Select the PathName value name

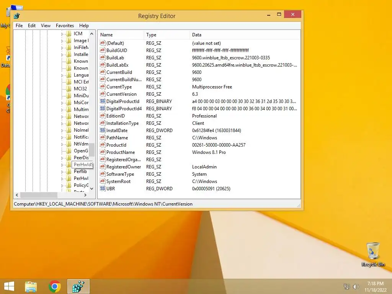[x=117, y=138]
